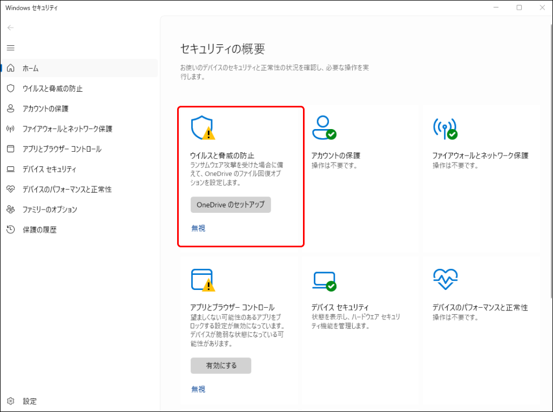Click the firewall antenna icon in sidebar

pyautogui.click(x=11, y=129)
